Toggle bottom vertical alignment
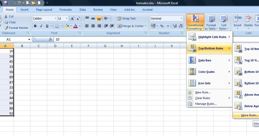The image size is (259, 136). click(x=99, y=18)
